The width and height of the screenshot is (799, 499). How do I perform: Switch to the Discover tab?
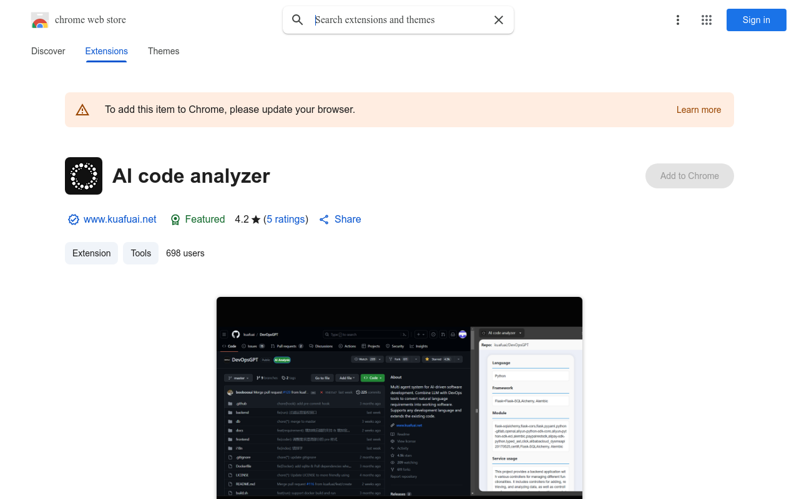48,51
